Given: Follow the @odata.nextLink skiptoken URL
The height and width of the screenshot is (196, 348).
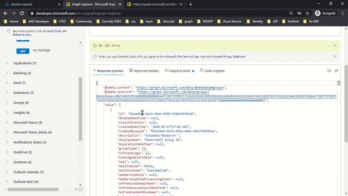Looking at the screenshot, I should point(216,96).
